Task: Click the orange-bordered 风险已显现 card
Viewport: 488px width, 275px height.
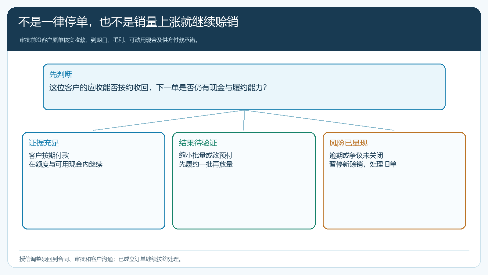Action: (x=394, y=181)
